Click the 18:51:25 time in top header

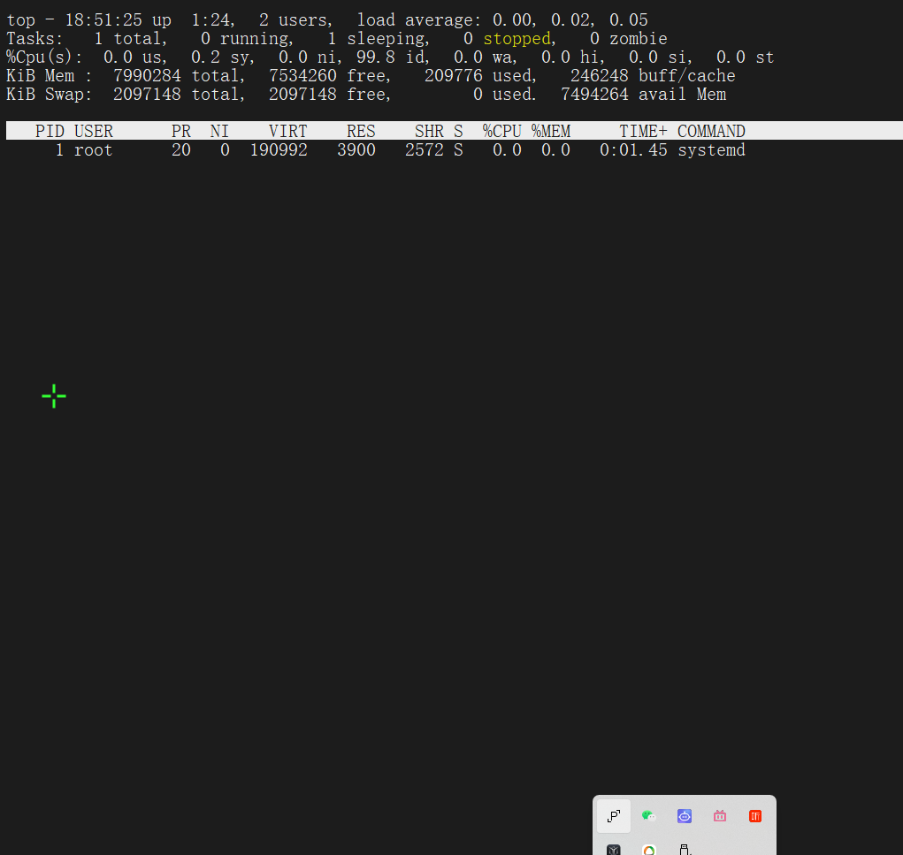coord(103,20)
